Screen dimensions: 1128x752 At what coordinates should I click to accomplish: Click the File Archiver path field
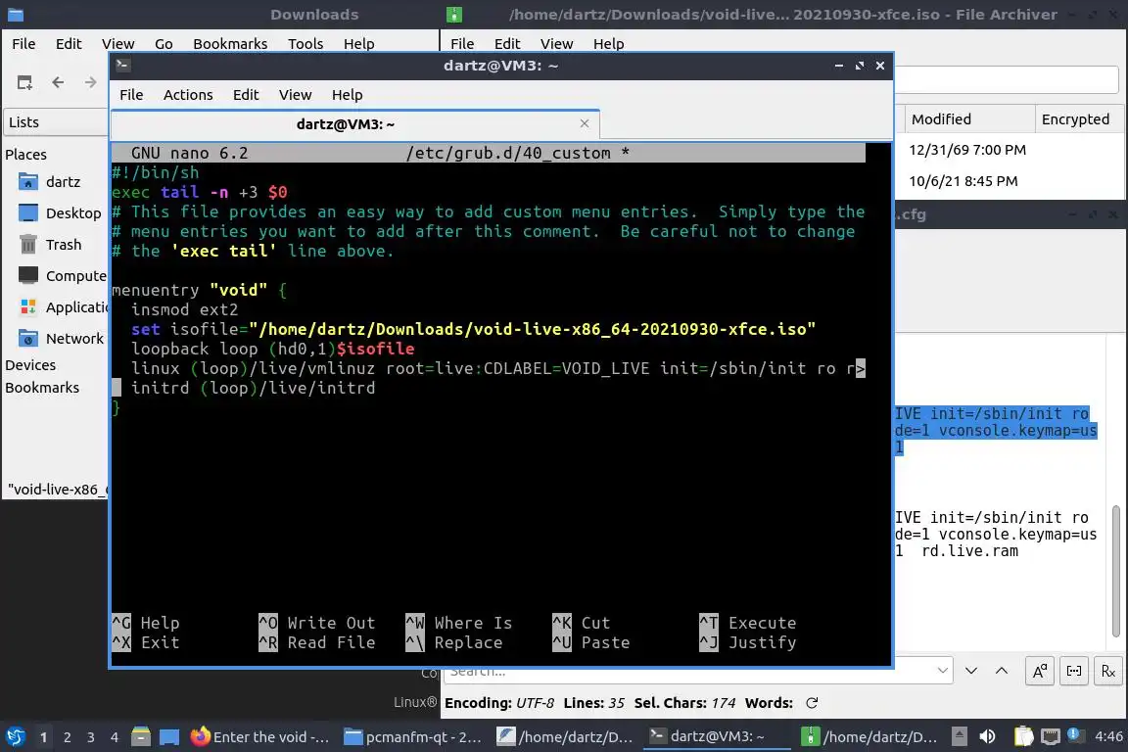1006,79
